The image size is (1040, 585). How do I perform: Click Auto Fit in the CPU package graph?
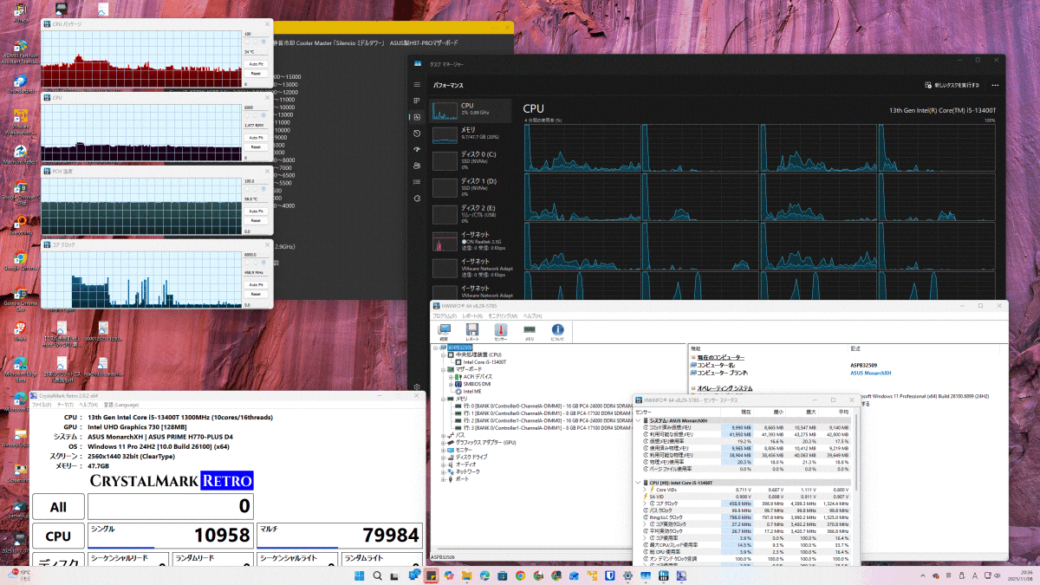coord(256,63)
